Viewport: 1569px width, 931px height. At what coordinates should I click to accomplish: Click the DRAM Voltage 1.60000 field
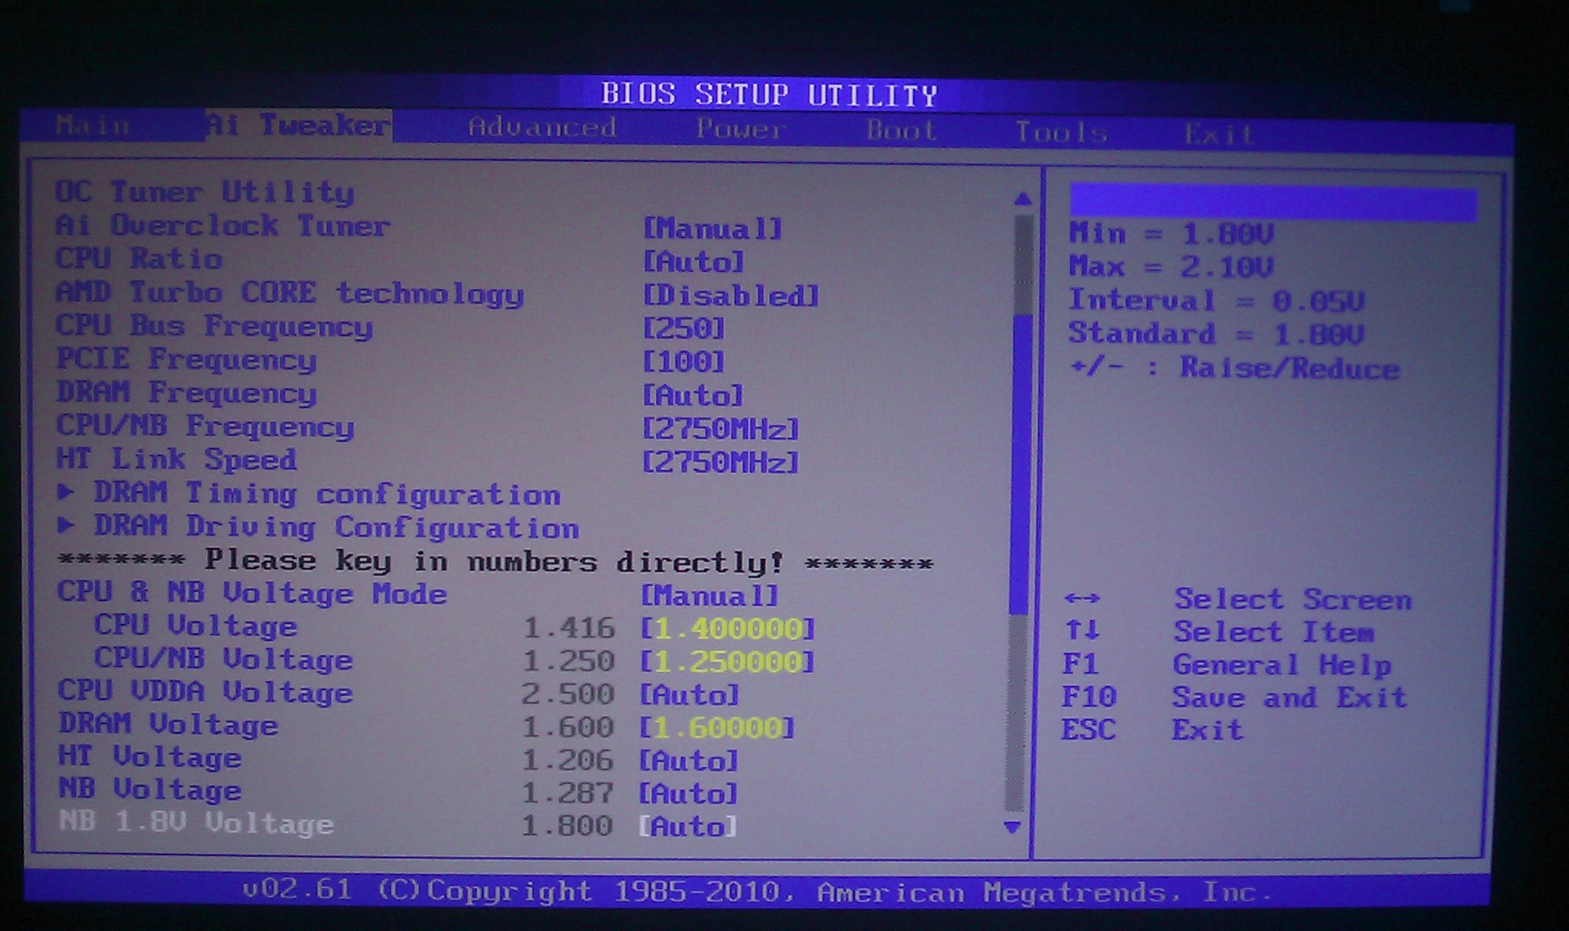pos(717,727)
